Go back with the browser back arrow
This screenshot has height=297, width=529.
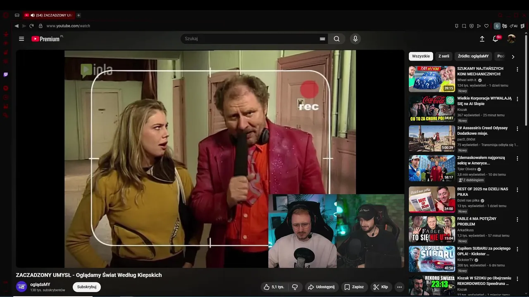pos(17,26)
